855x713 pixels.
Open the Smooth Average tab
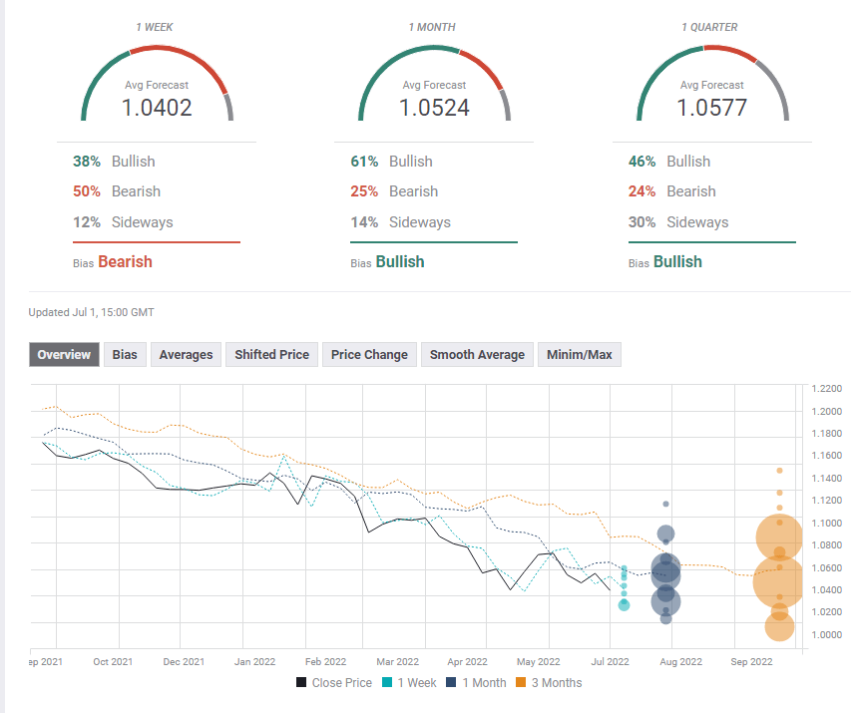click(x=477, y=354)
